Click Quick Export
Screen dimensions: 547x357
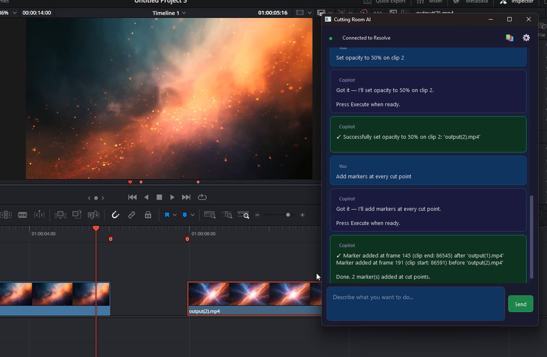tap(385, 2)
